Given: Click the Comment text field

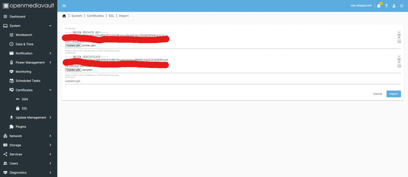Looking at the screenshot, I should coord(231,81).
